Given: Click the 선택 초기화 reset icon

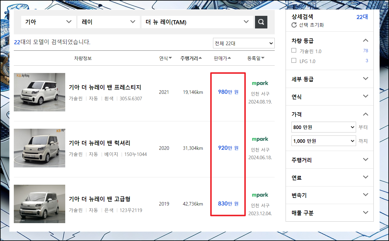Looking at the screenshot, I should pos(294,25).
